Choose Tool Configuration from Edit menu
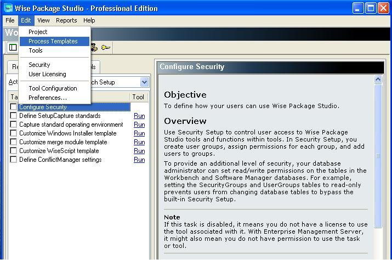This screenshot has width=392, height=260. click(54, 88)
